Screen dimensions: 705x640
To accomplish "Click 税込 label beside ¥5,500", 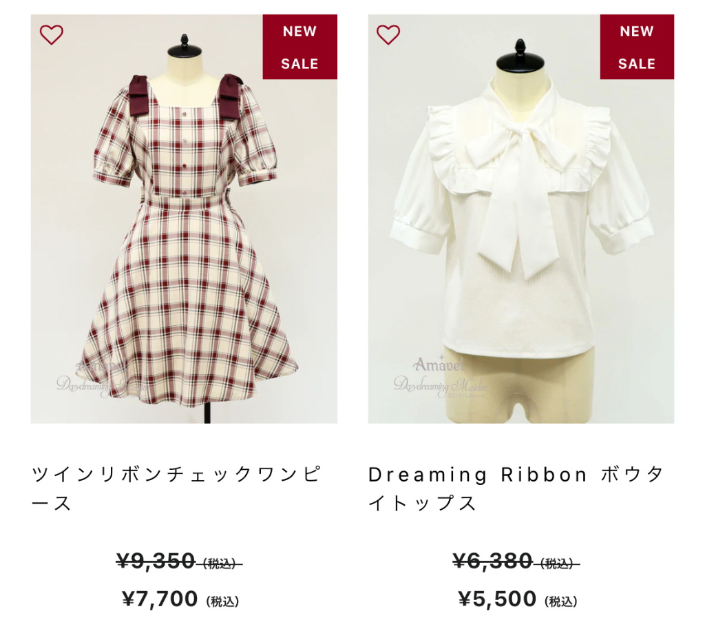I will pos(560,601).
